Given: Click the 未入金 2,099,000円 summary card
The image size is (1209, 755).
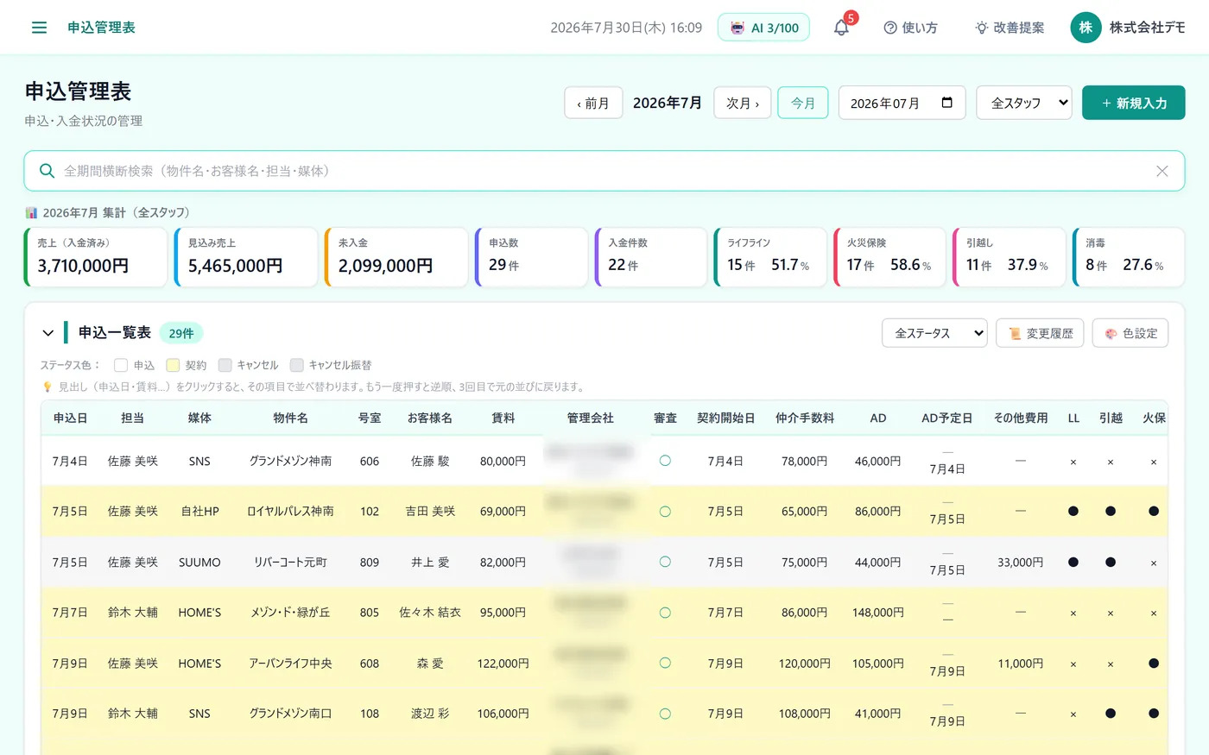Looking at the screenshot, I should point(396,257).
